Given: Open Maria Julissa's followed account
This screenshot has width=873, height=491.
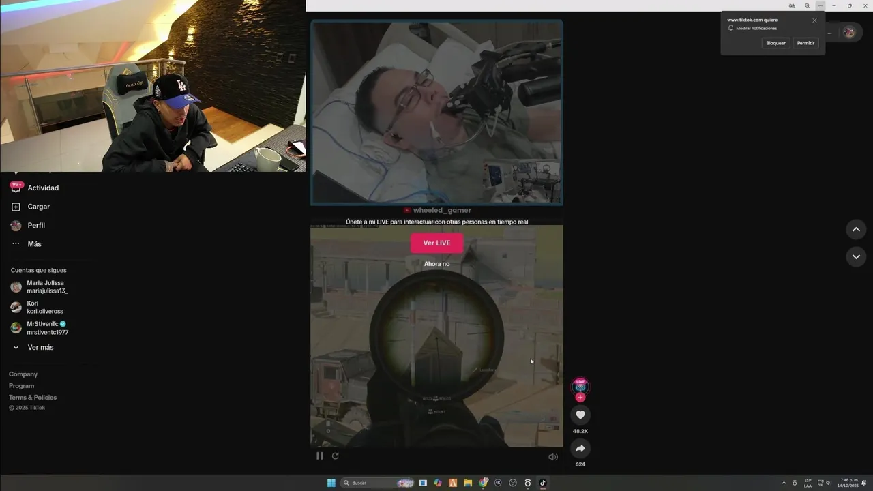Looking at the screenshot, I should tap(40, 287).
